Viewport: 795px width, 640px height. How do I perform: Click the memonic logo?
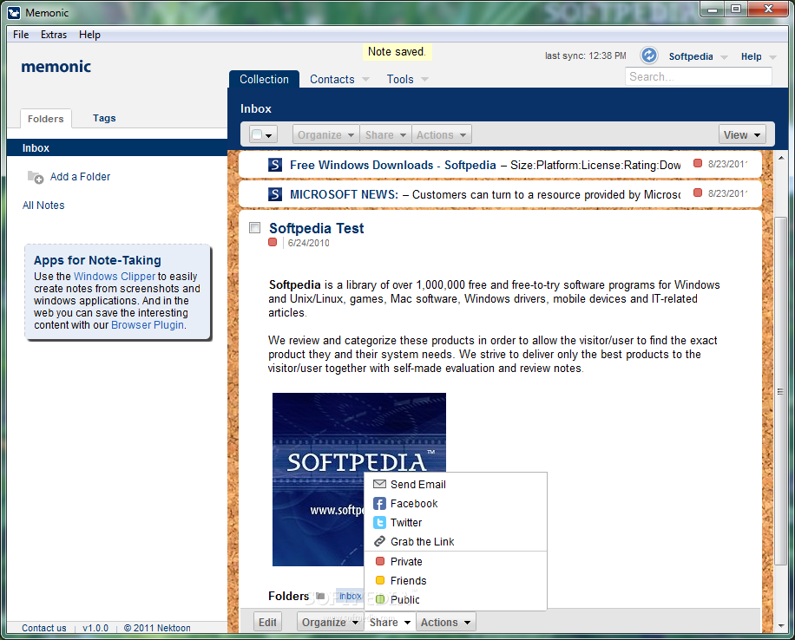coord(56,67)
